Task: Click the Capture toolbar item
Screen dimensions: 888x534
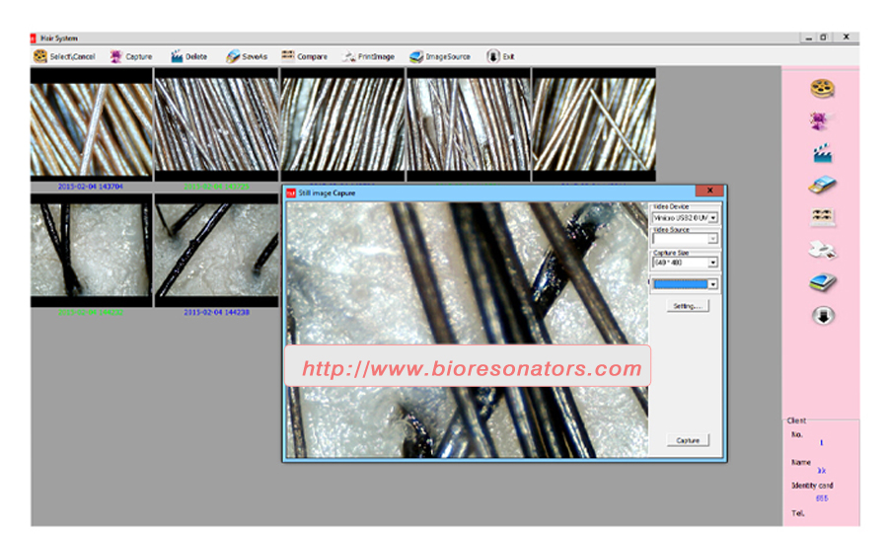Action: pyautogui.click(x=131, y=56)
